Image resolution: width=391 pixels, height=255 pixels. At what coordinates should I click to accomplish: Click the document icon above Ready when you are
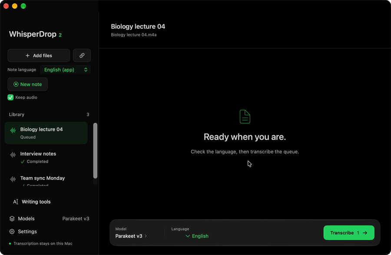[x=245, y=117]
